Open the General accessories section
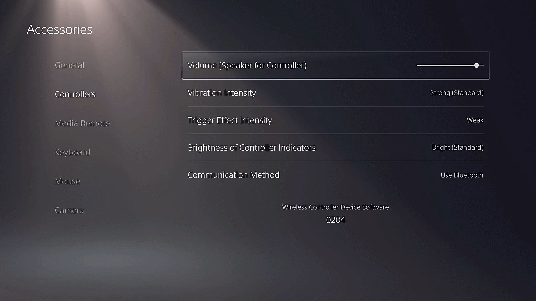536x301 pixels. point(69,65)
